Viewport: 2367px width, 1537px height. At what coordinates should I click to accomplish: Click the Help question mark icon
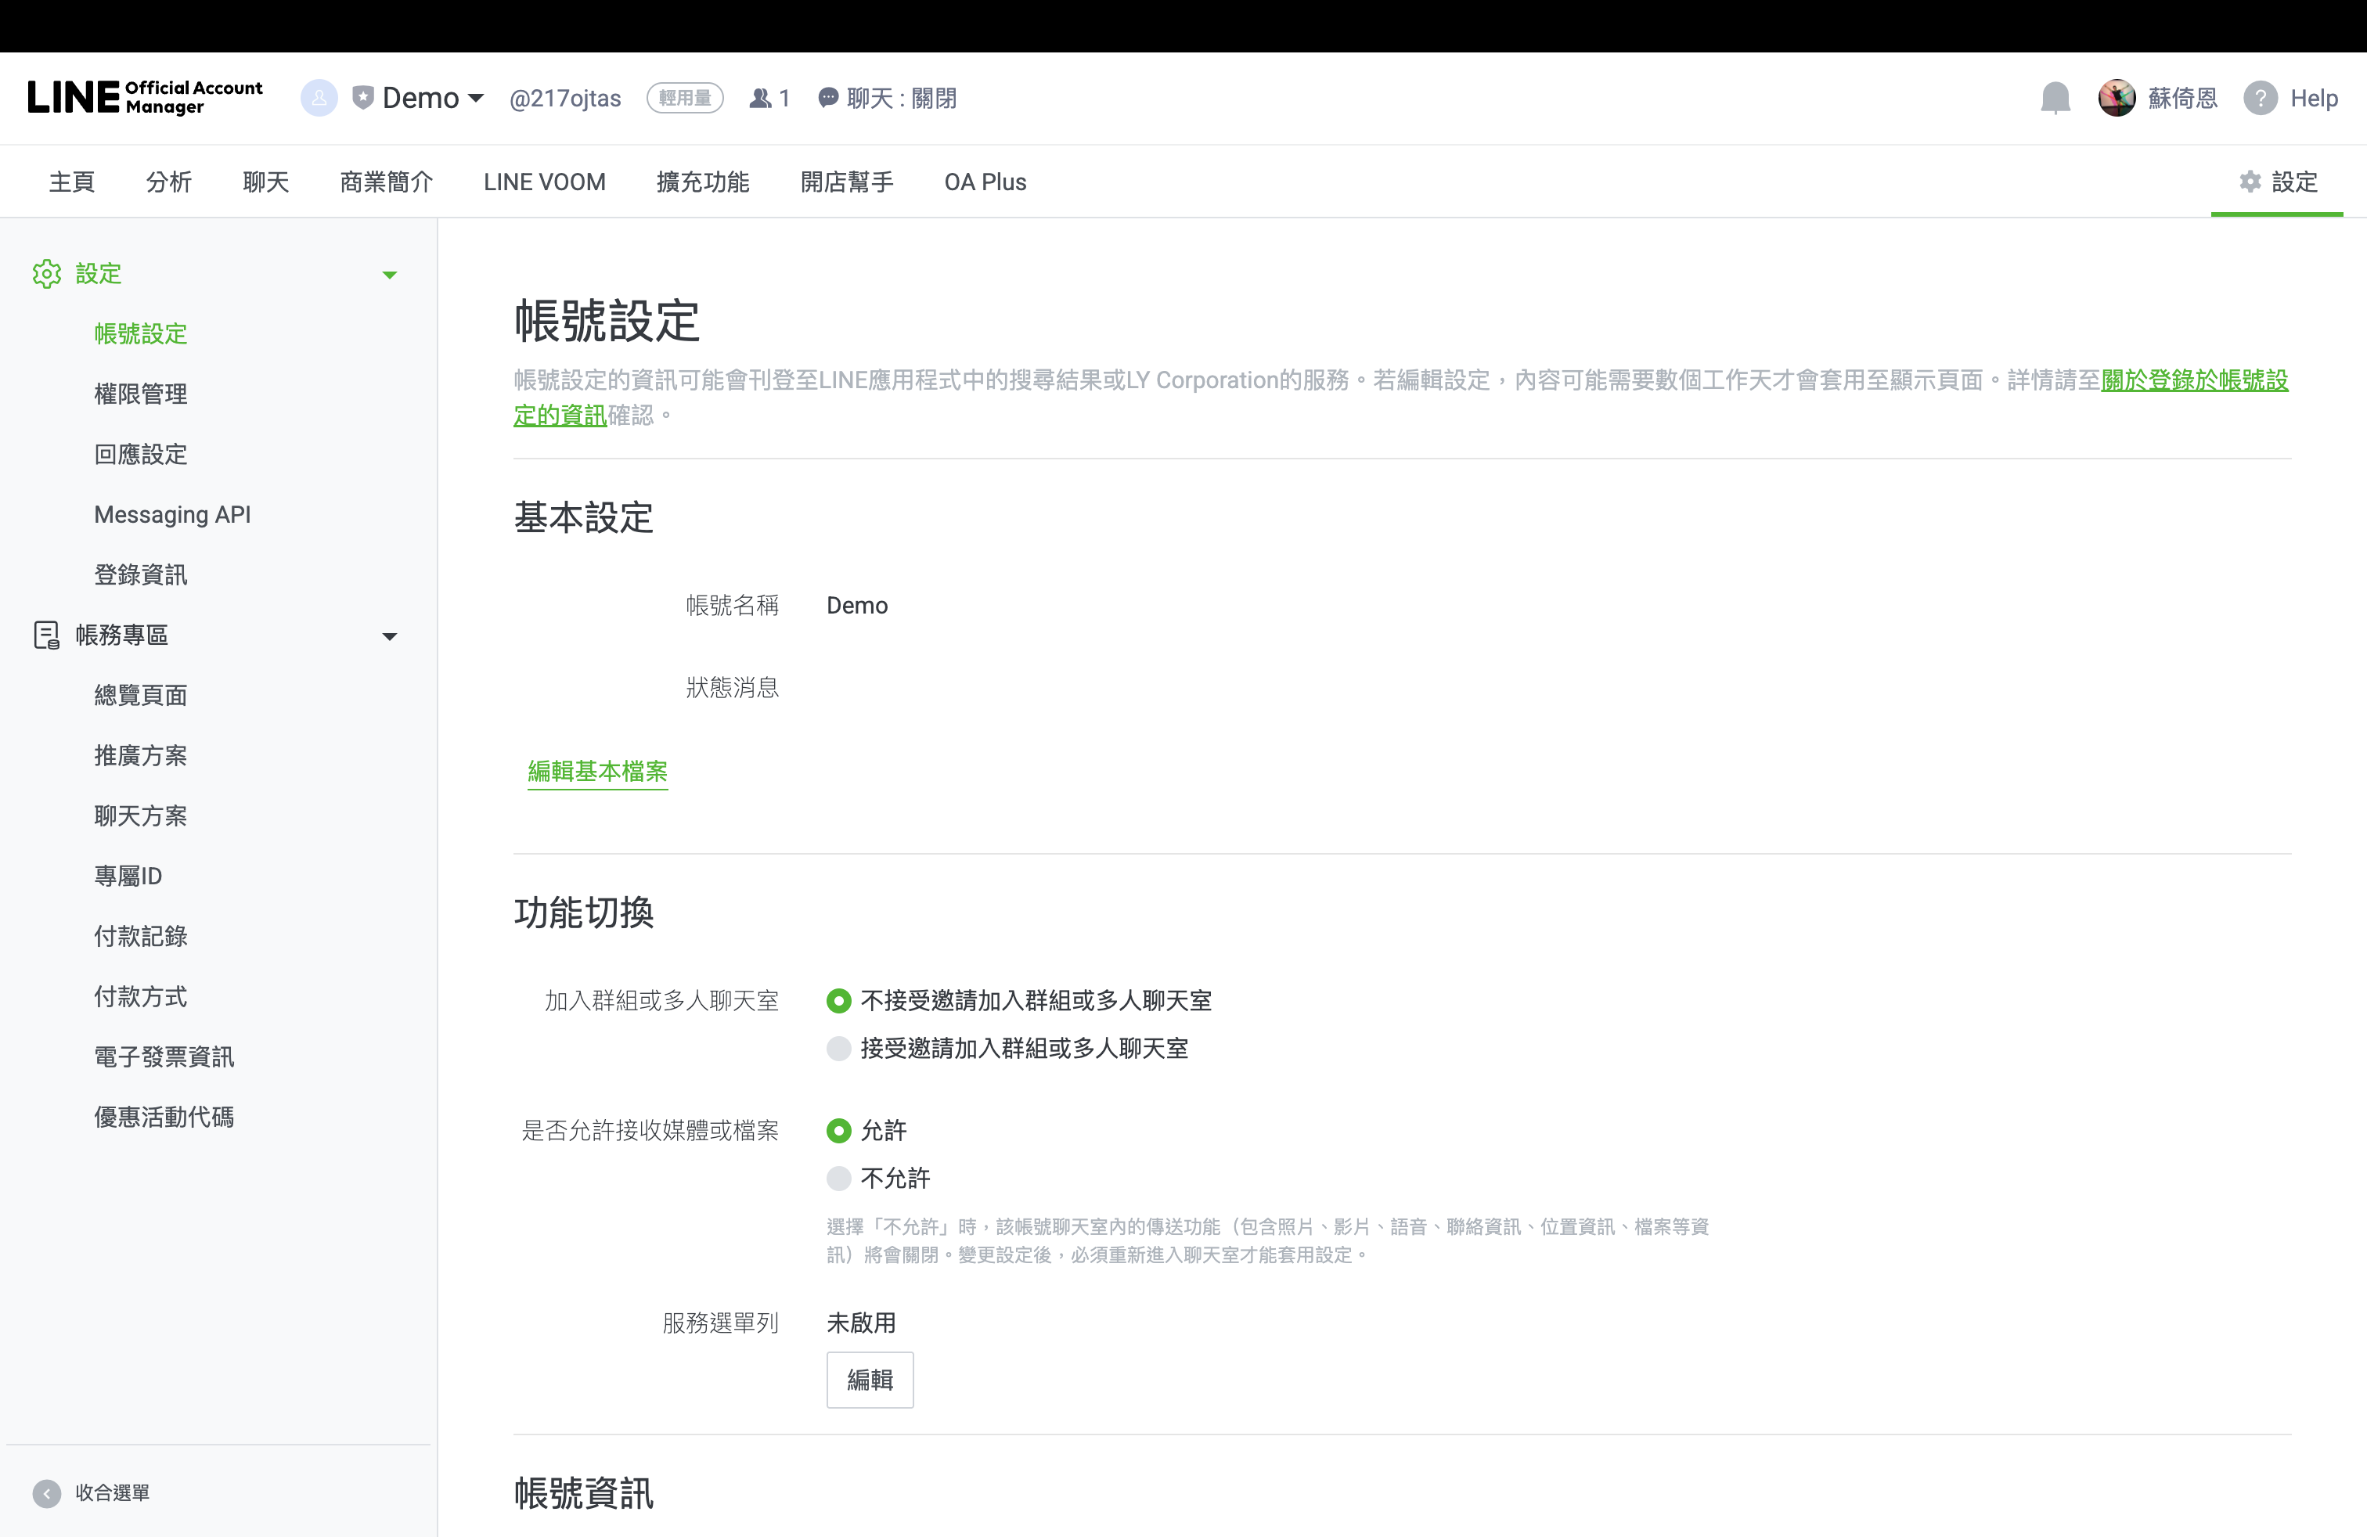point(2261,97)
